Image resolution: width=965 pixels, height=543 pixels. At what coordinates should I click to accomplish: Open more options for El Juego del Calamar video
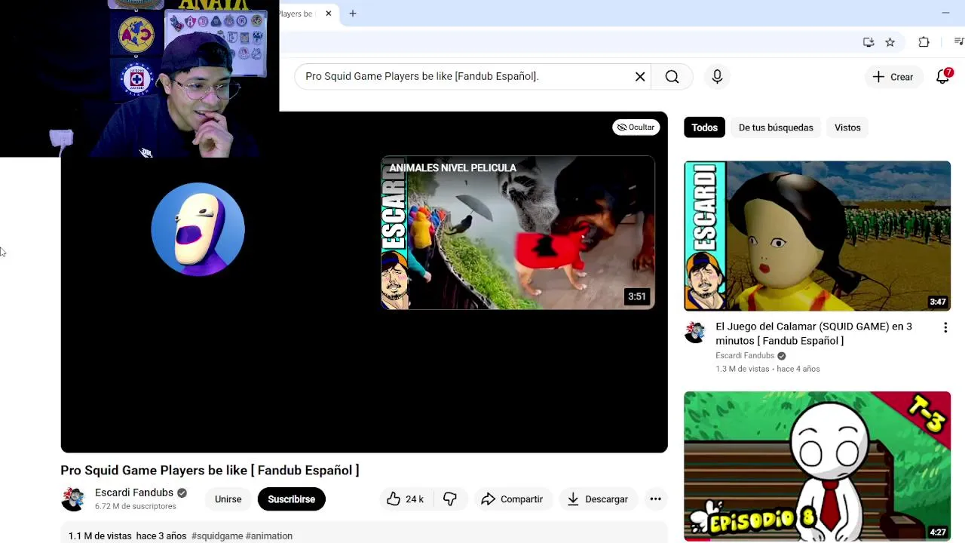(x=945, y=327)
